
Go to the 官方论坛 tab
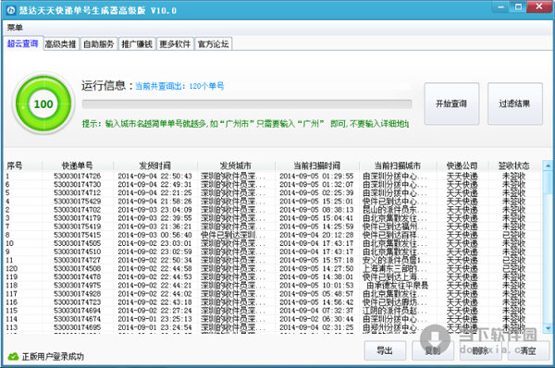click(x=213, y=44)
